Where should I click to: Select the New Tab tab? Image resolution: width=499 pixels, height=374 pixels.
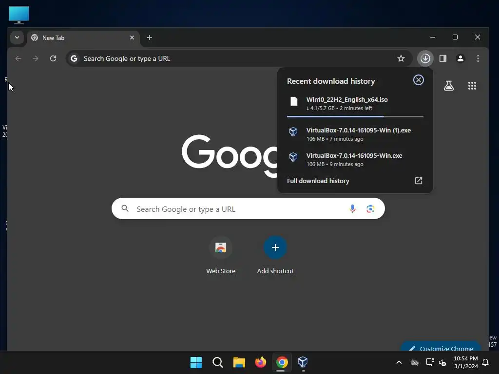pyautogui.click(x=83, y=37)
